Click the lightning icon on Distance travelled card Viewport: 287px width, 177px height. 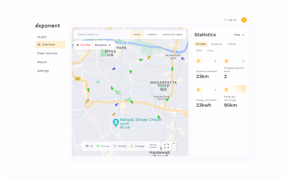pyautogui.click(x=199, y=61)
